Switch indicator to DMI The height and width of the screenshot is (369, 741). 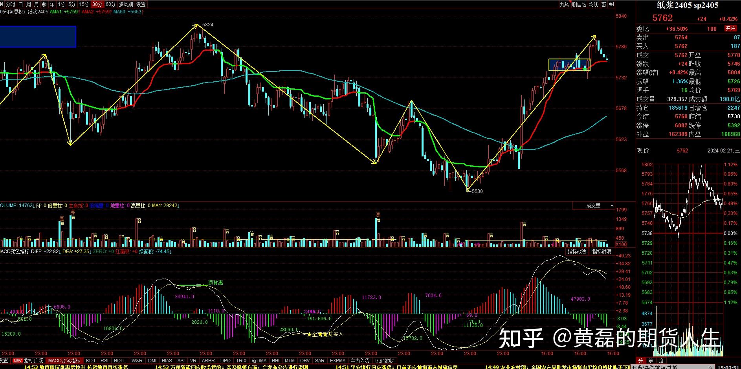(152, 360)
